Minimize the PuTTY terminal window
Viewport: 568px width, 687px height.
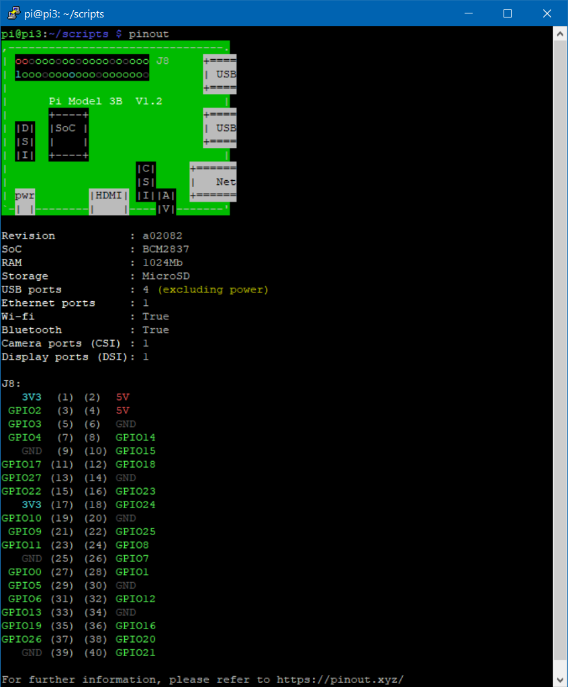[470, 13]
